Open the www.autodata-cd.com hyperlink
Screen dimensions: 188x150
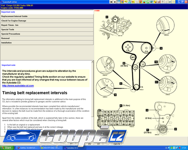[18, 86]
